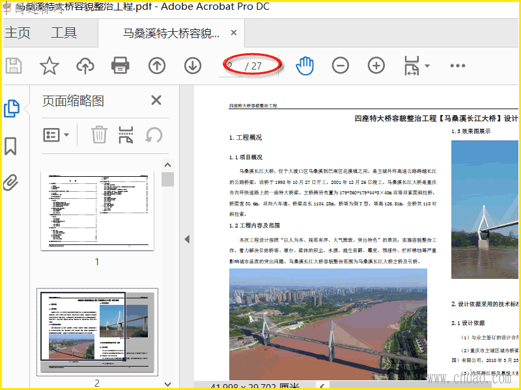
Task: Close the 马桑溪特大桥容貌 document tab
Action: (x=234, y=33)
